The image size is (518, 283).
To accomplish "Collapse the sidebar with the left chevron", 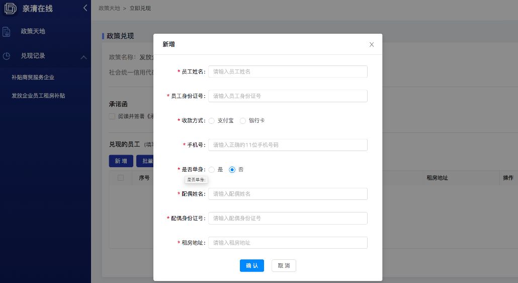I will point(85,8).
